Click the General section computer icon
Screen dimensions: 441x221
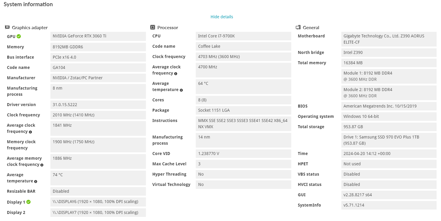(x=298, y=27)
